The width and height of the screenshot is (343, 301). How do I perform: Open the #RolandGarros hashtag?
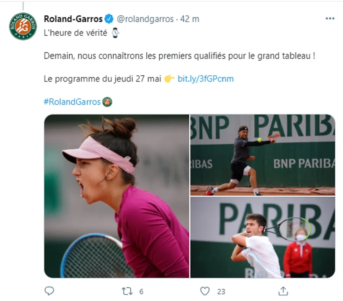tap(72, 102)
